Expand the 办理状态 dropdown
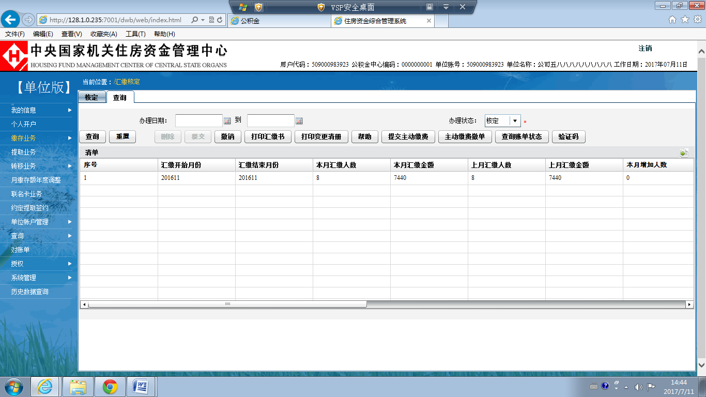The width and height of the screenshot is (706, 397). click(x=515, y=121)
